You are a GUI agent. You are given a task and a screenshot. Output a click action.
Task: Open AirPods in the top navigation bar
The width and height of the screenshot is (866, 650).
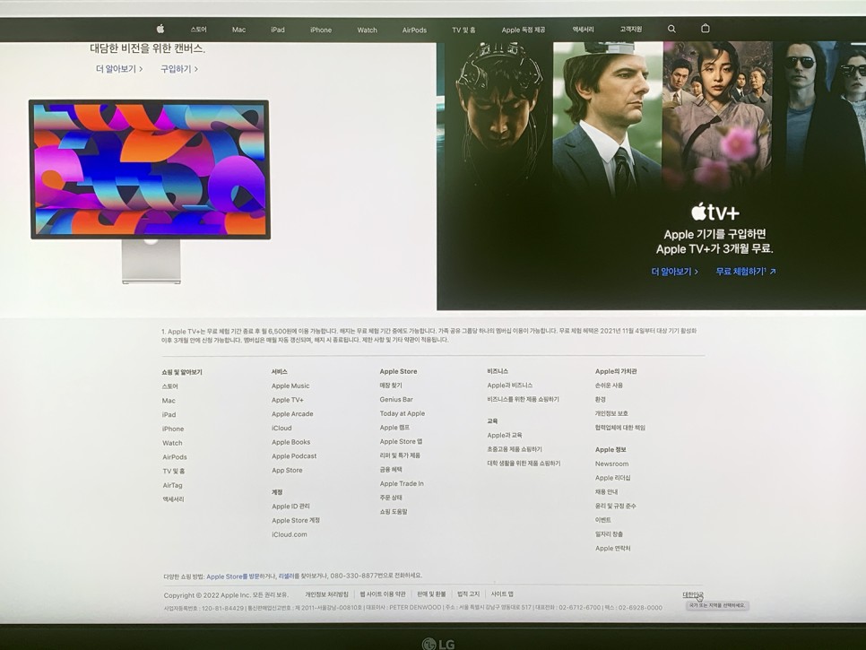pyautogui.click(x=414, y=30)
